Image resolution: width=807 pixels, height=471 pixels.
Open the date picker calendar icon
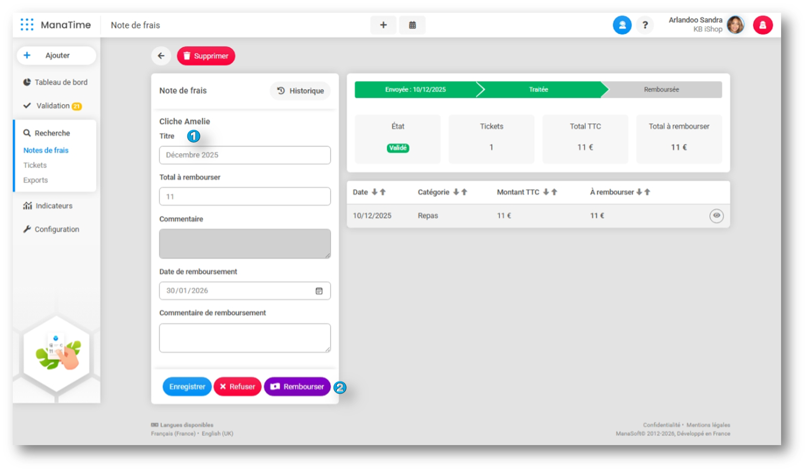coord(319,291)
